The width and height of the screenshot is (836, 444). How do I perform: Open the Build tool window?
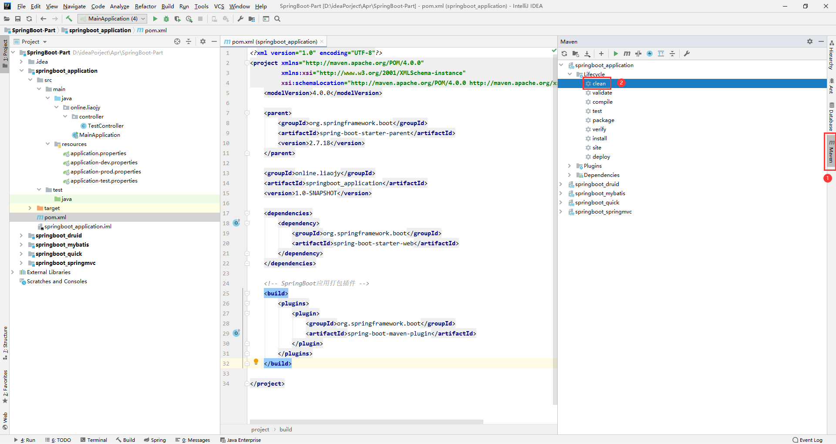pos(125,440)
